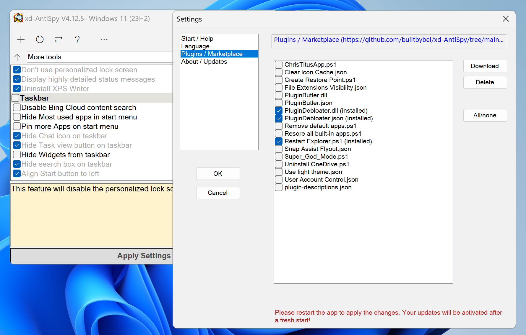This screenshot has height=335, width=526.
Task: Uncheck Restart Explorer.ps1 plugin
Action: coord(279,141)
